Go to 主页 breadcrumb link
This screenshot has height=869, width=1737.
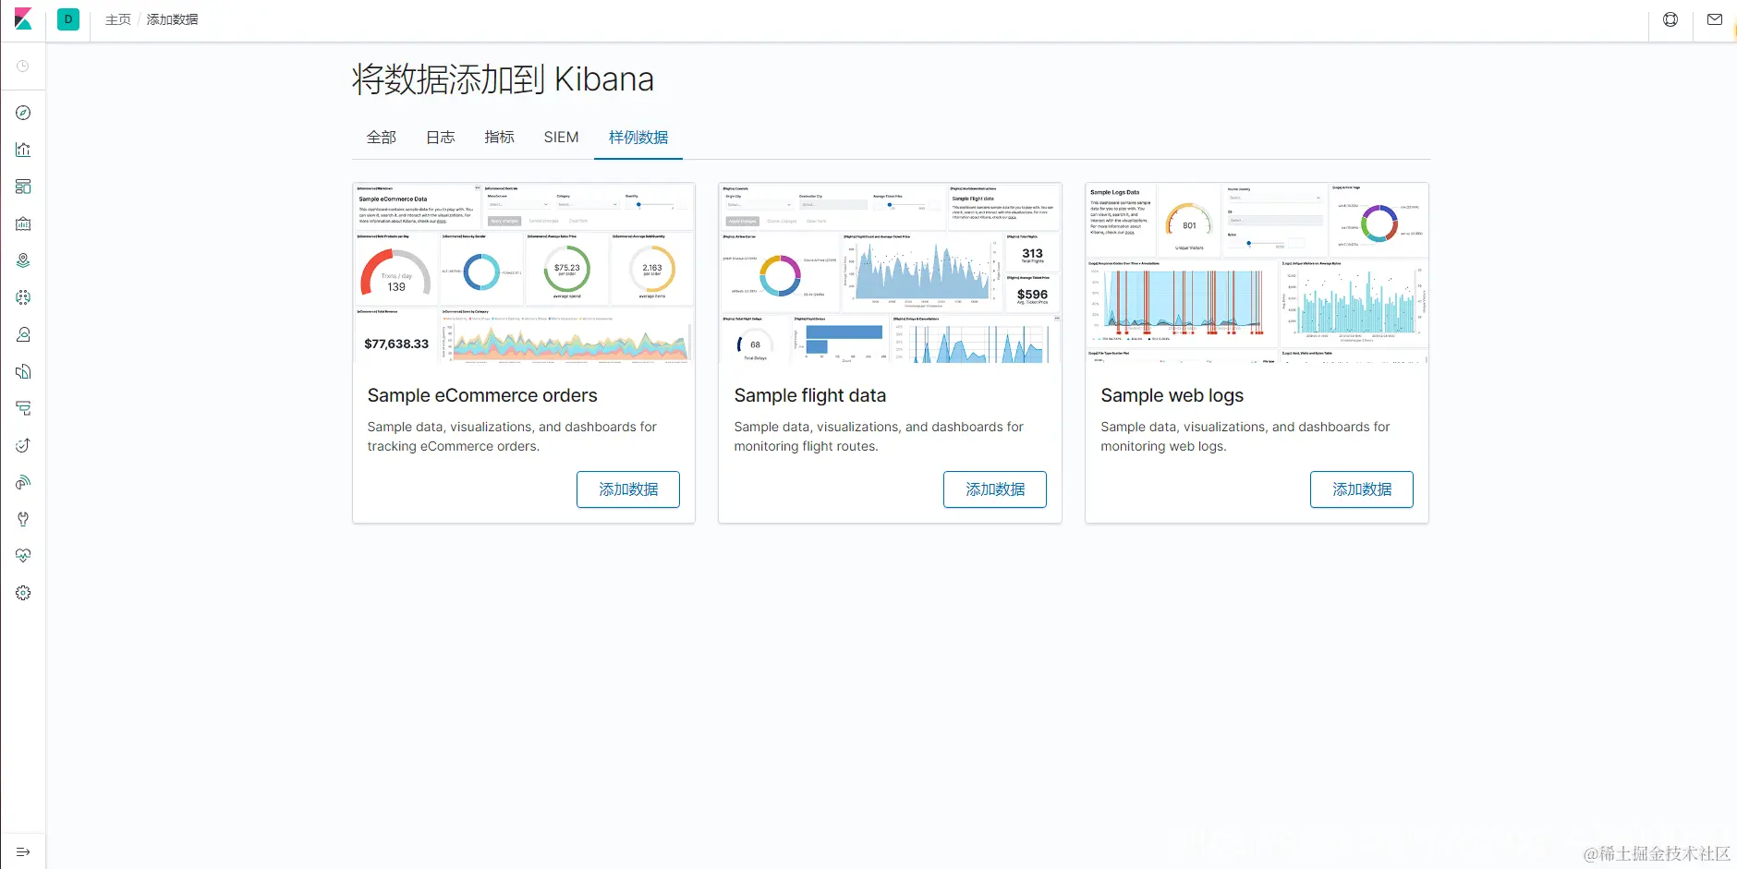(x=118, y=19)
